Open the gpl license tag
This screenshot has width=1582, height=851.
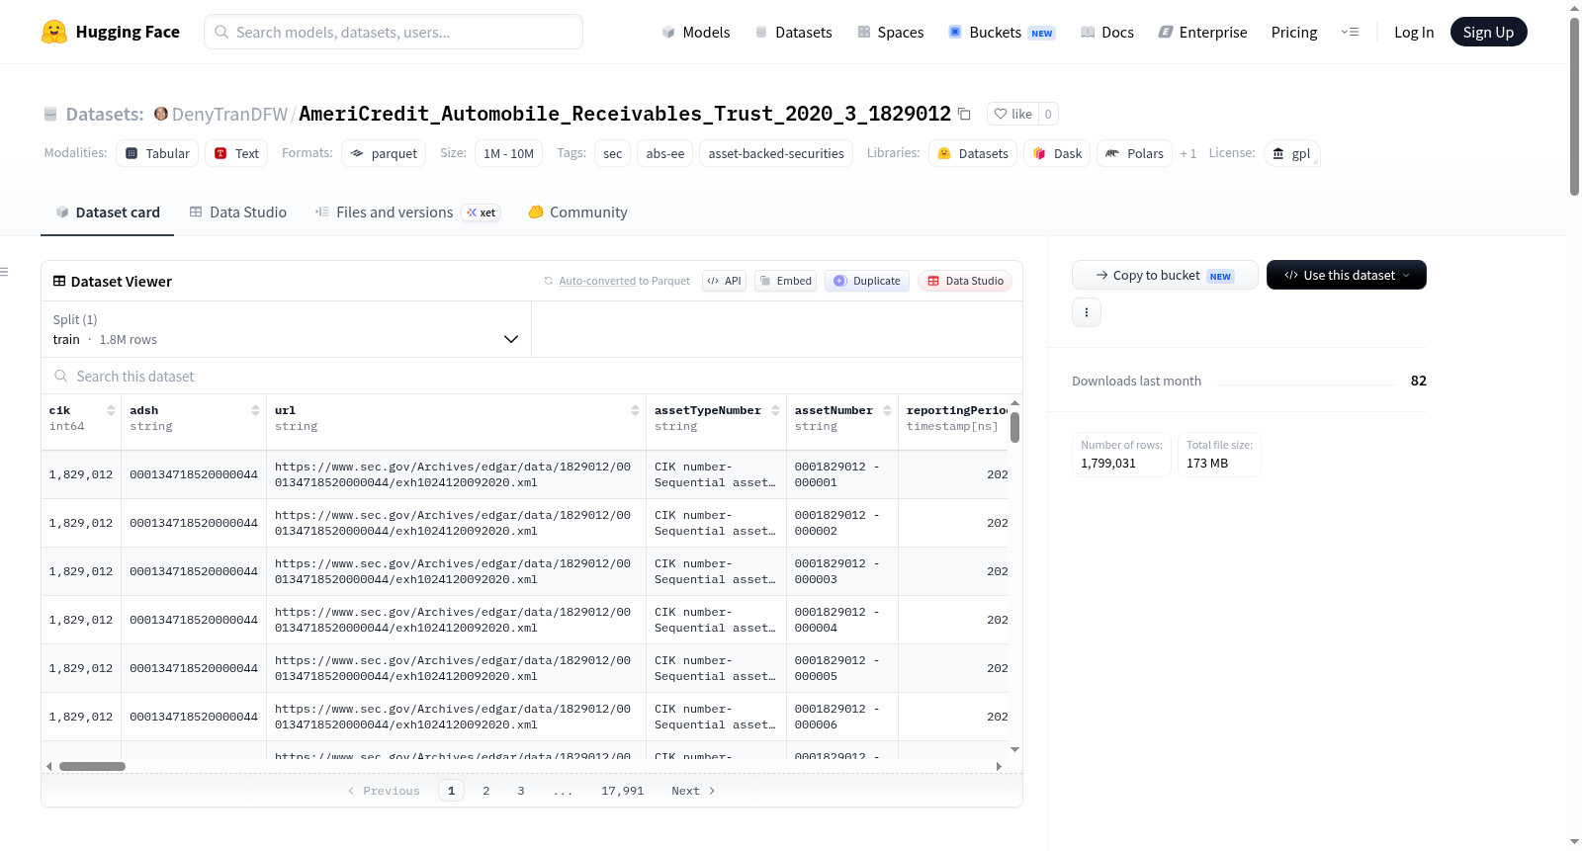click(x=1291, y=153)
